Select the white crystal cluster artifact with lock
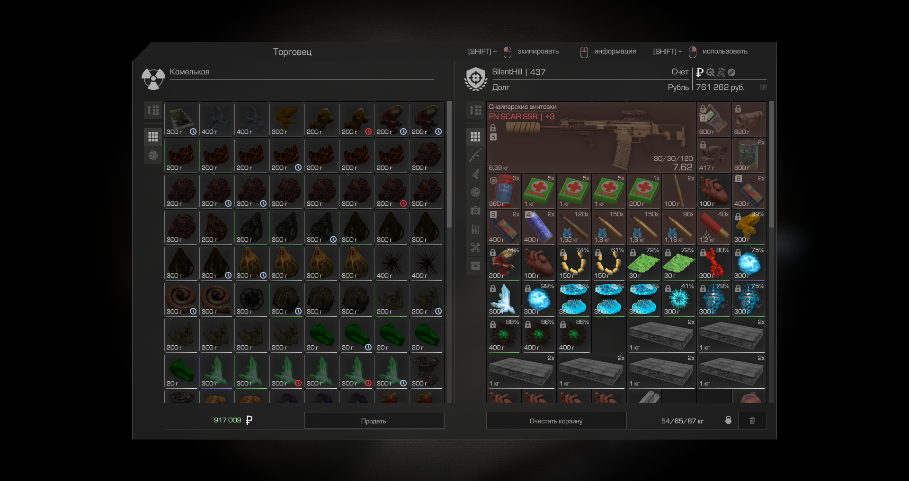The width and height of the screenshot is (909, 481). (504, 299)
